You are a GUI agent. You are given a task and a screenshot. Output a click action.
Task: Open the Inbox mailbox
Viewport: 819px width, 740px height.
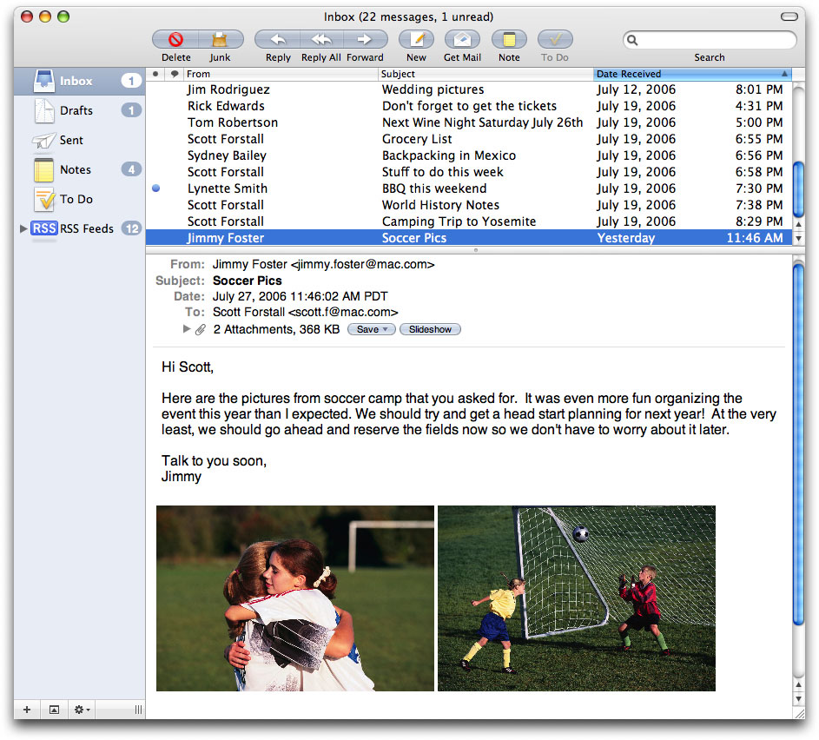pos(79,81)
